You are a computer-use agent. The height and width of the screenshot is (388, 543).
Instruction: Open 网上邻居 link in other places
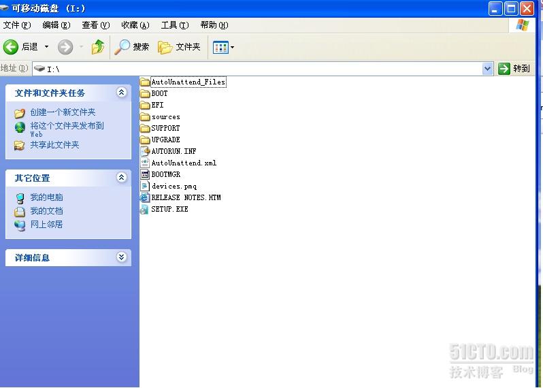click(46, 225)
